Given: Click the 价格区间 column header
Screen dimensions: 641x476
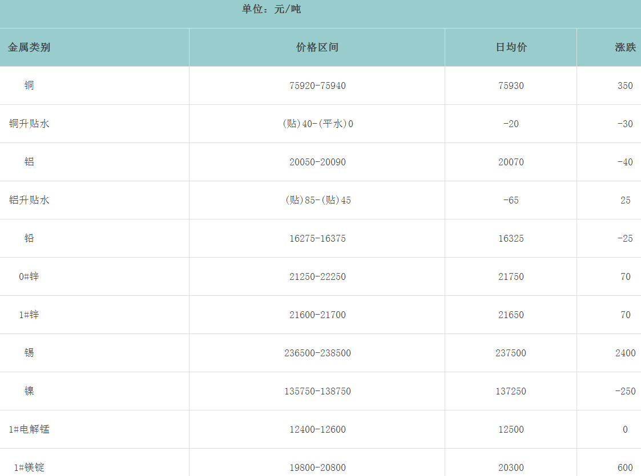Looking at the screenshot, I should tap(317, 47).
